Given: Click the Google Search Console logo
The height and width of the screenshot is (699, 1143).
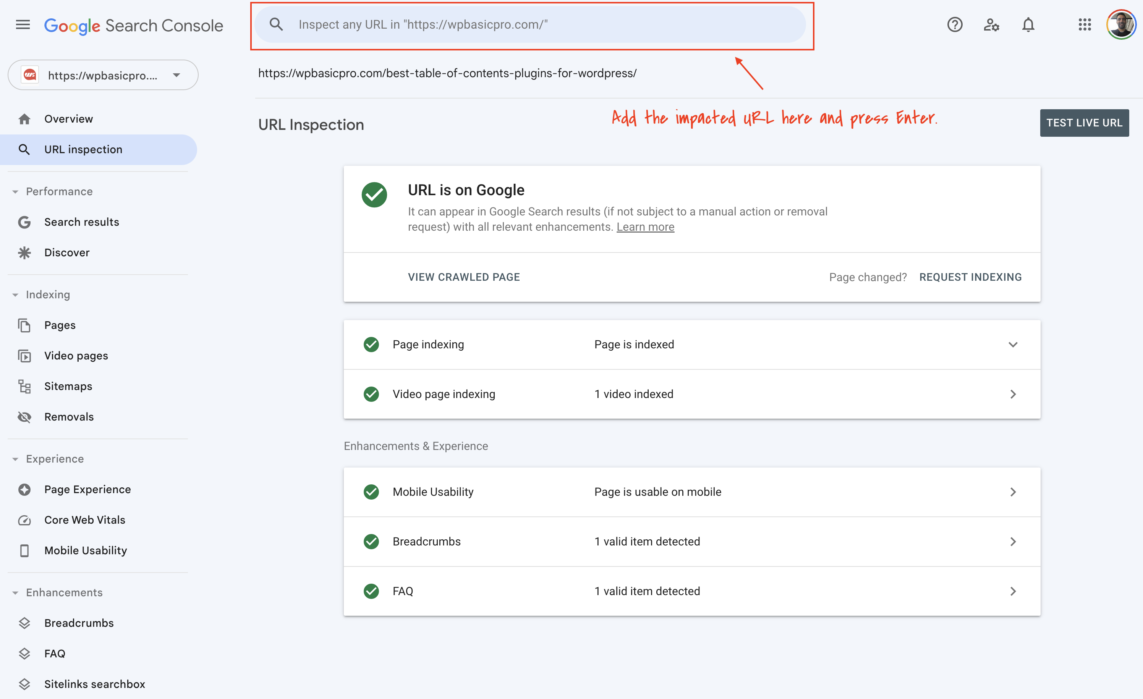Looking at the screenshot, I should pos(134,26).
